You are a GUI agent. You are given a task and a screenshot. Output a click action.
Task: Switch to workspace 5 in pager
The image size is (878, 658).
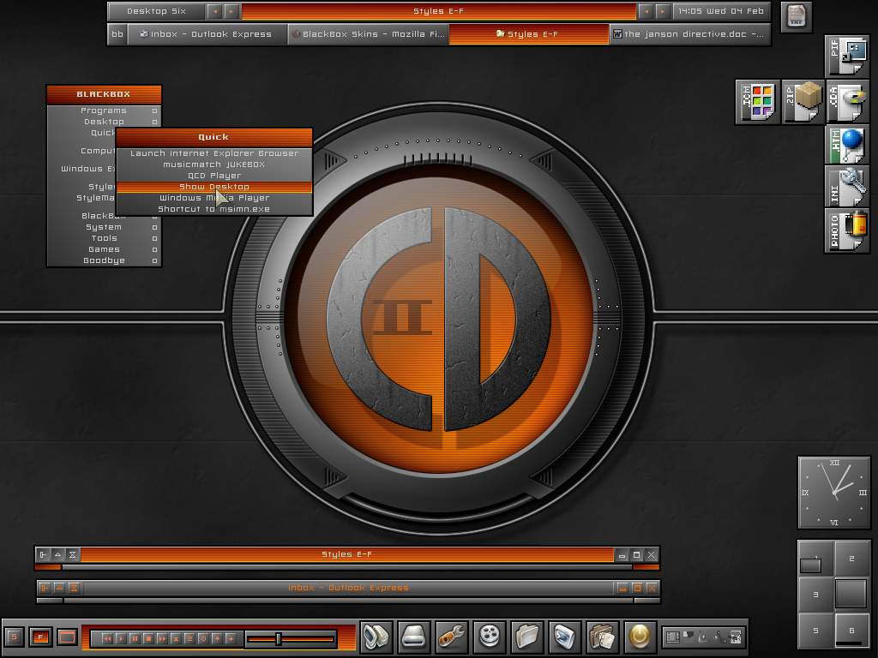coord(816,630)
